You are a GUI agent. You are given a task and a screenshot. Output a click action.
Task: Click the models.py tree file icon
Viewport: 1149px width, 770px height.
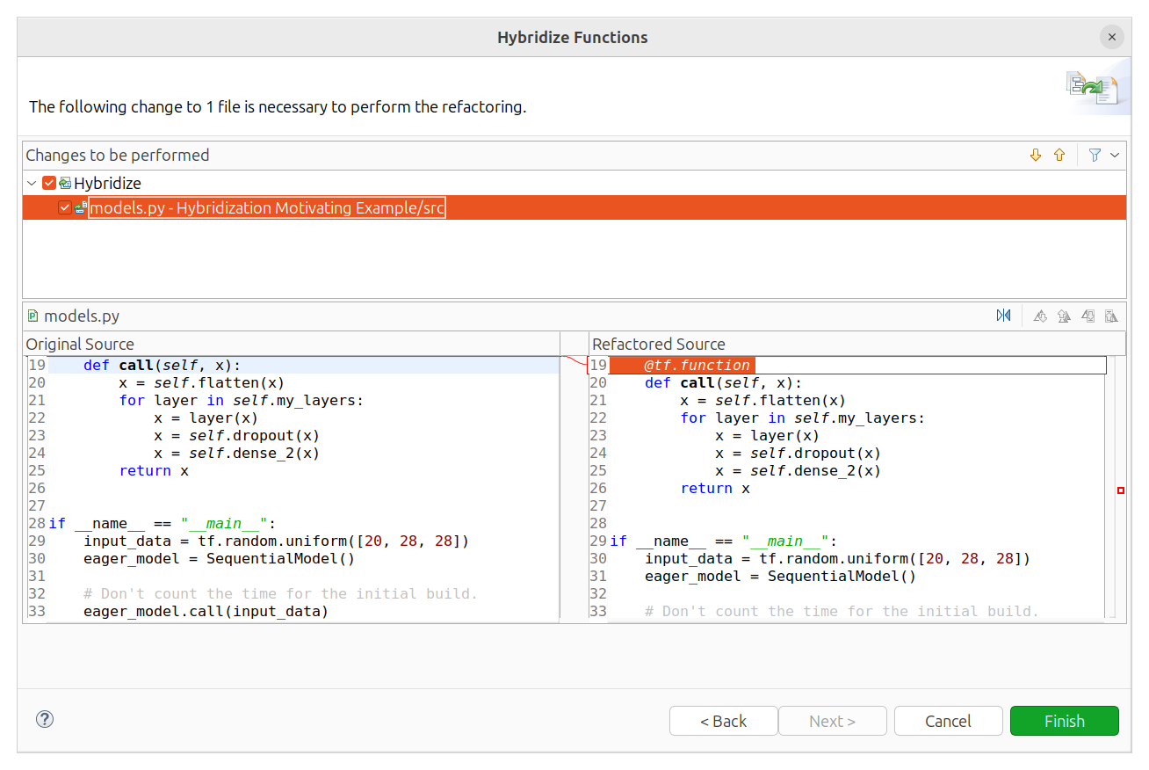click(81, 207)
